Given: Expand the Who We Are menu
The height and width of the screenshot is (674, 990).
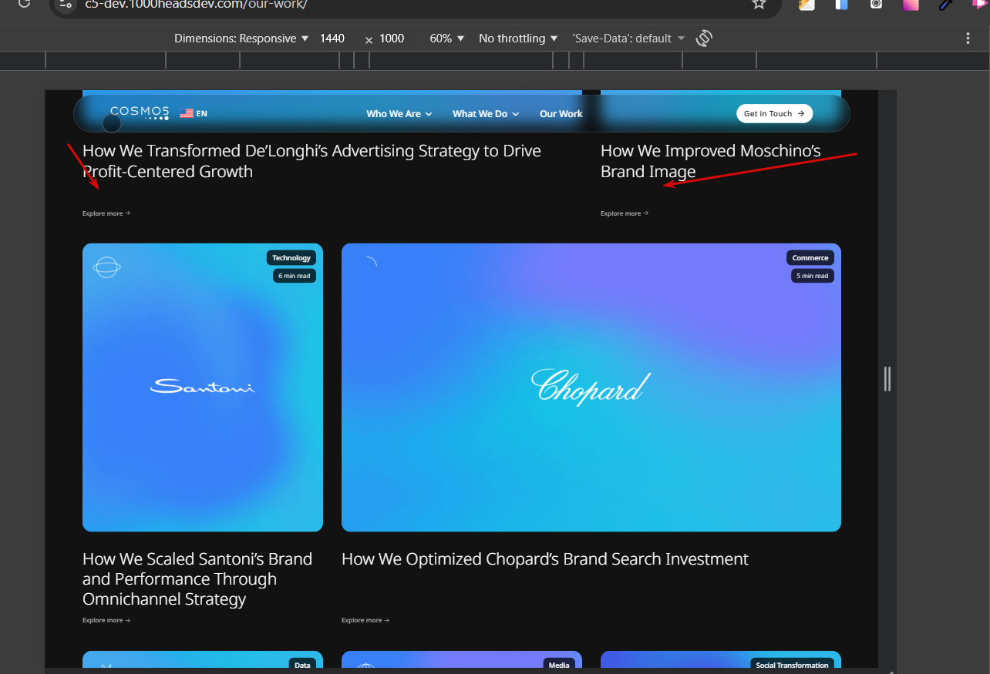Looking at the screenshot, I should [399, 113].
